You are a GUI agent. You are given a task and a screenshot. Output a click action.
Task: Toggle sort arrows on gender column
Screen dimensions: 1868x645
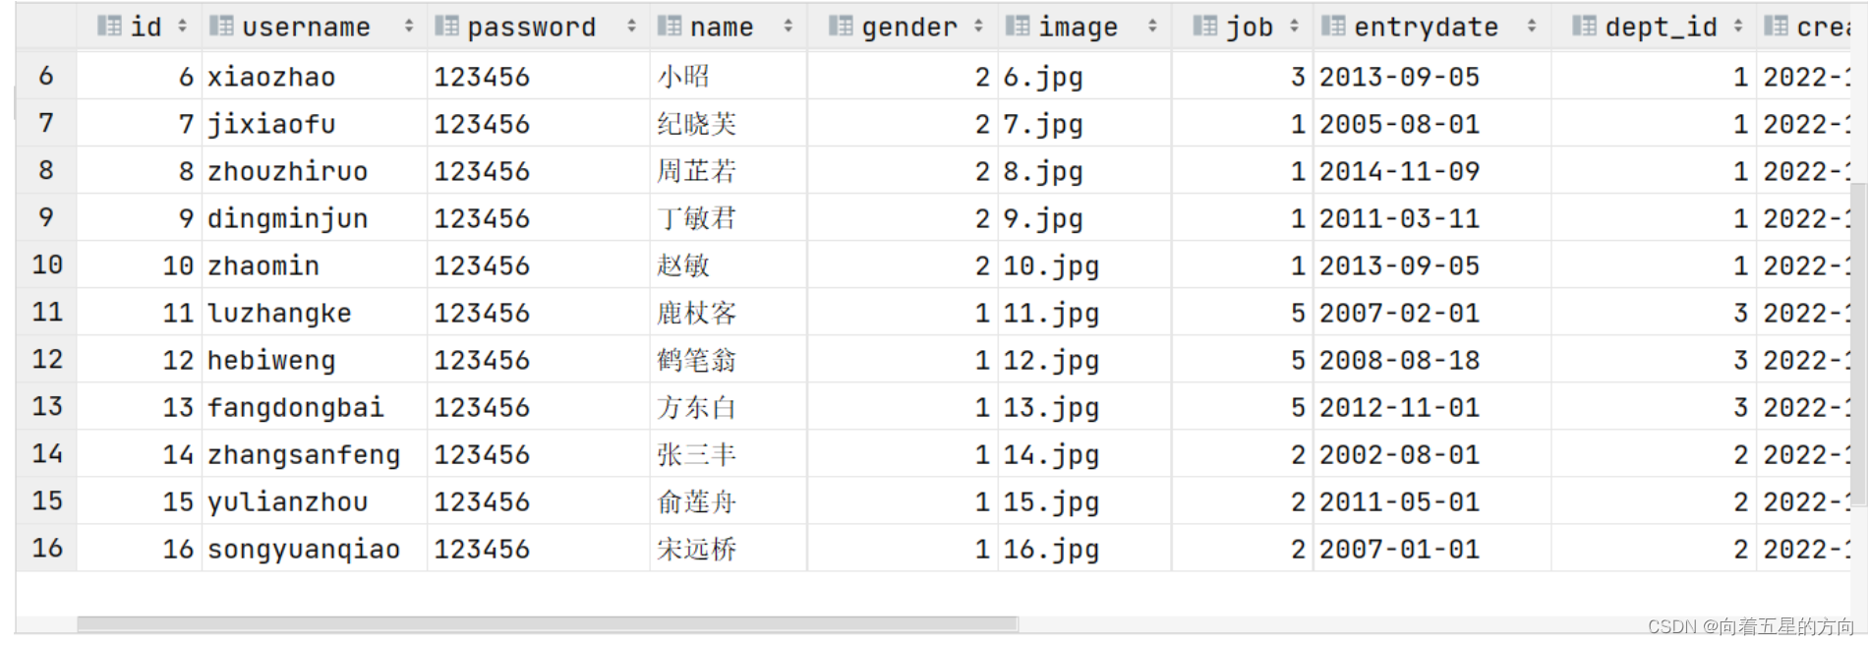tap(978, 27)
